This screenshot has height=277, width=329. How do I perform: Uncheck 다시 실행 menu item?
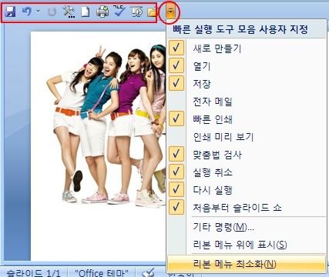246,189
